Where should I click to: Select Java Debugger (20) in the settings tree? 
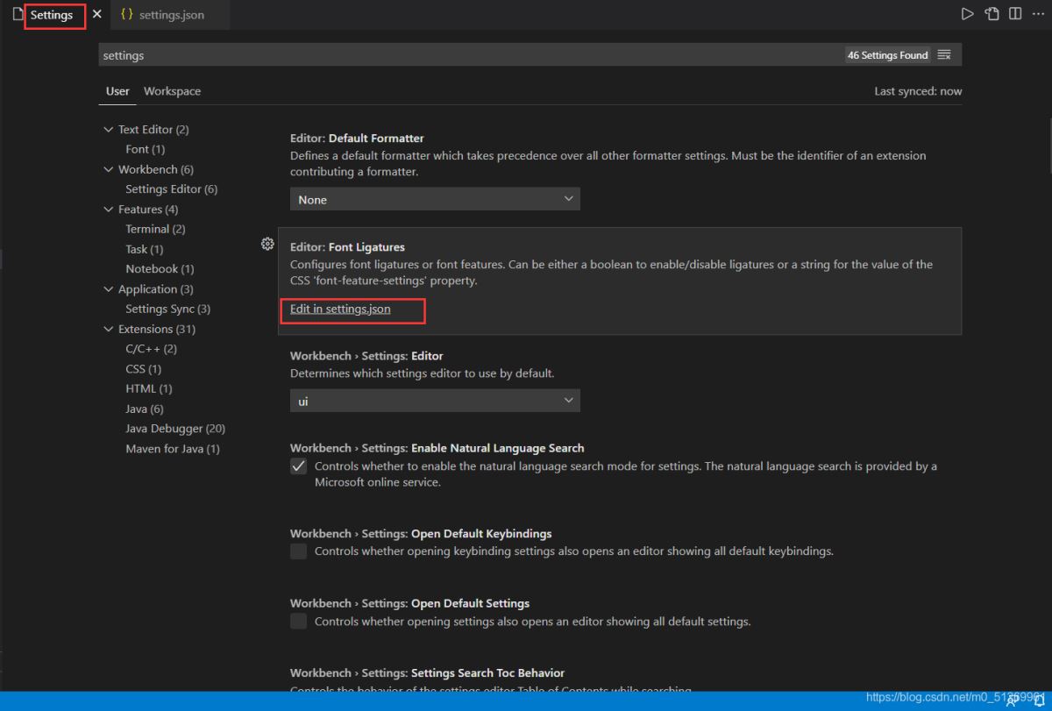[x=175, y=429]
